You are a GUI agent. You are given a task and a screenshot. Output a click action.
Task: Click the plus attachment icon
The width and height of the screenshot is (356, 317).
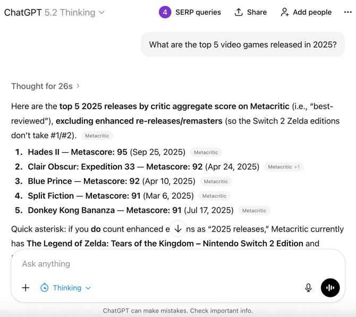click(x=26, y=288)
